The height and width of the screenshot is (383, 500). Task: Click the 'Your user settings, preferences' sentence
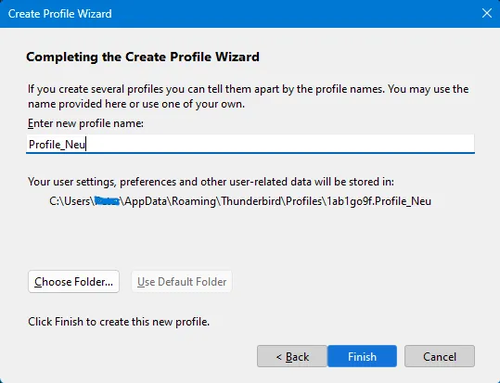pyautogui.click(x=211, y=182)
